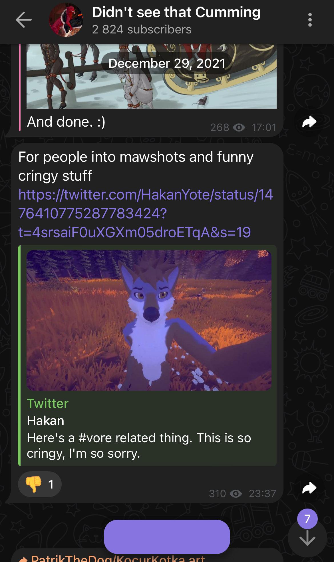Screen dimensions: 334x562
Task: Open the HakanYote Twitter status link
Action: pos(146,214)
